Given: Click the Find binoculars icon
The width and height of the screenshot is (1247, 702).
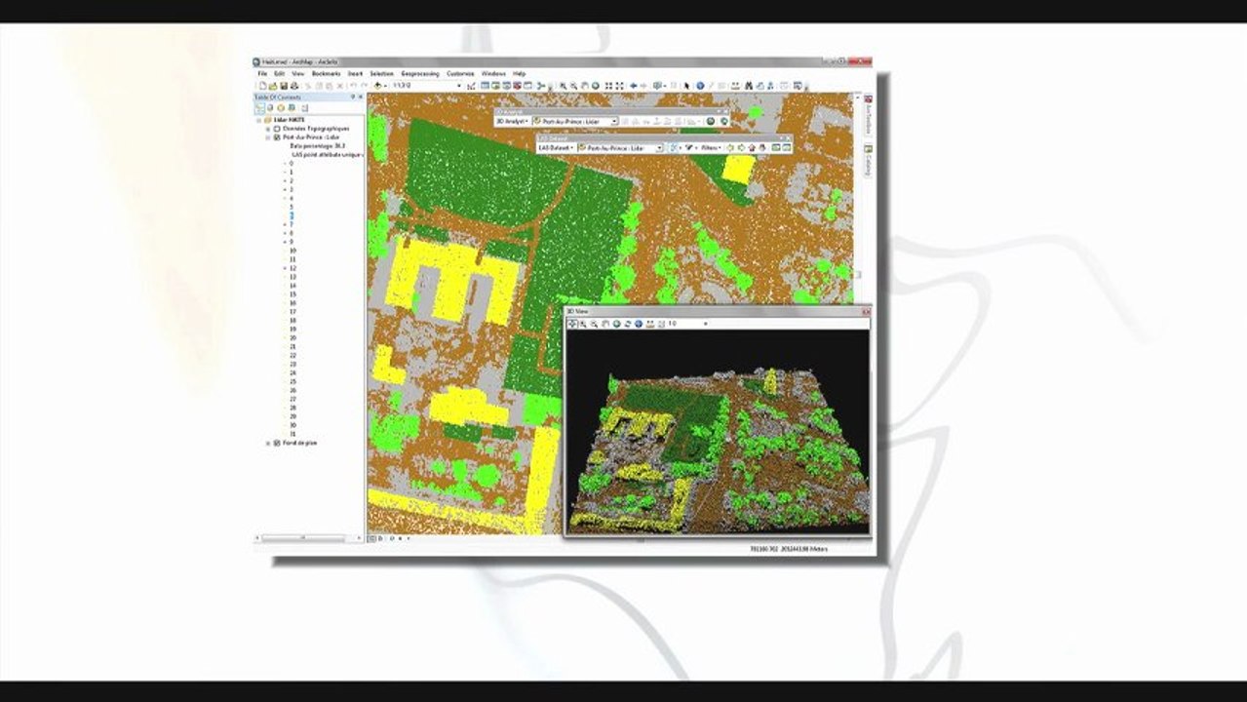Looking at the screenshot, I should [x=749, y=86].
